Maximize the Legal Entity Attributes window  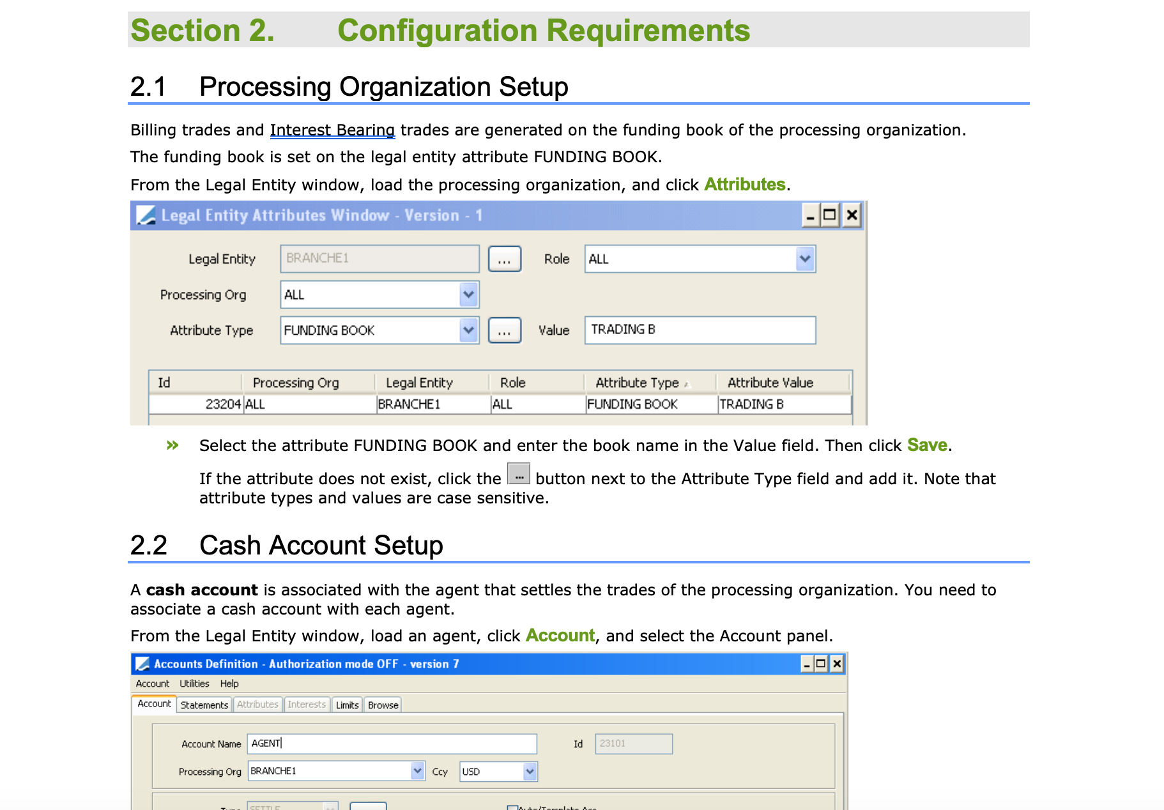[829, 215]
